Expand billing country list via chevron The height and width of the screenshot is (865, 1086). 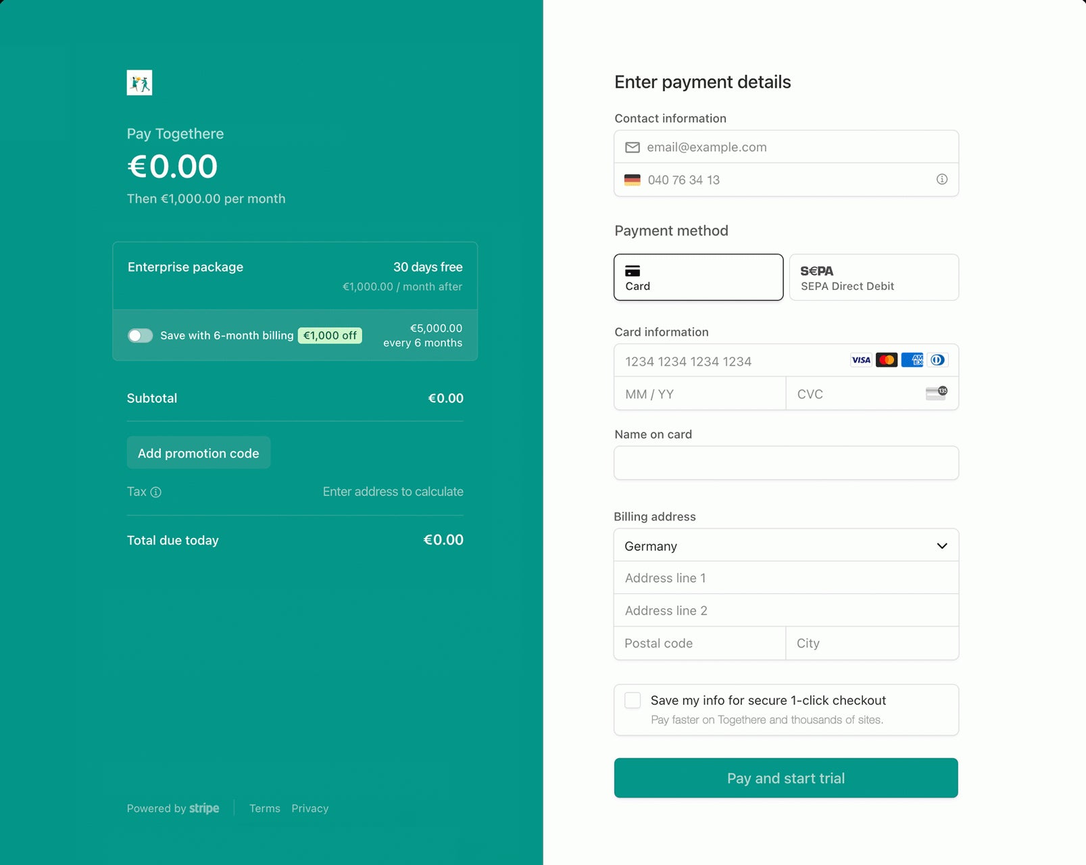pos(941,545)
